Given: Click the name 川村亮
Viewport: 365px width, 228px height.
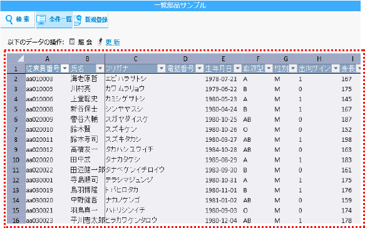Looking at the screenshot, I should (81, 89).
